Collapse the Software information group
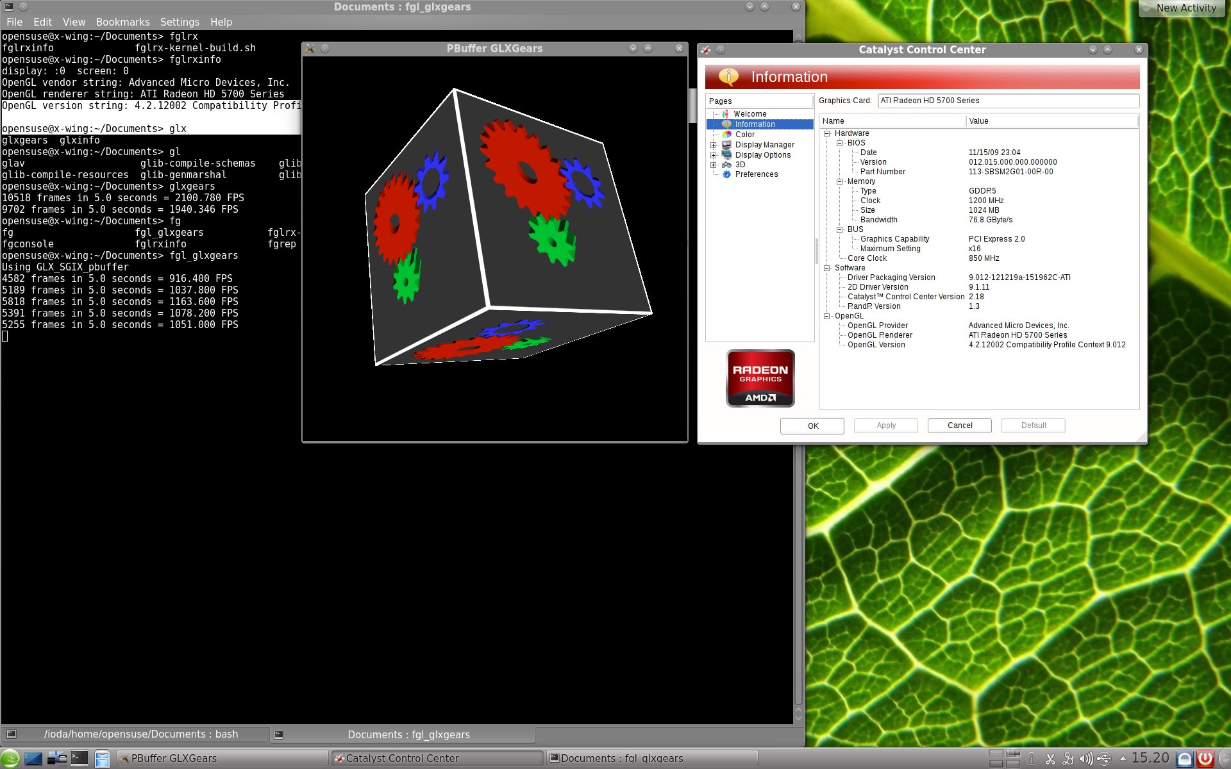This screenshot has width=1231, height=769. [827, 268]
